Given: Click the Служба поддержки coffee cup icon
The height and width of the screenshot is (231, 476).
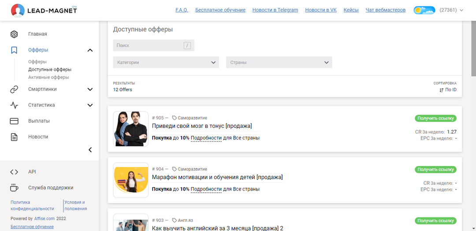Looking at the screenshot, I should coord(14,187).
